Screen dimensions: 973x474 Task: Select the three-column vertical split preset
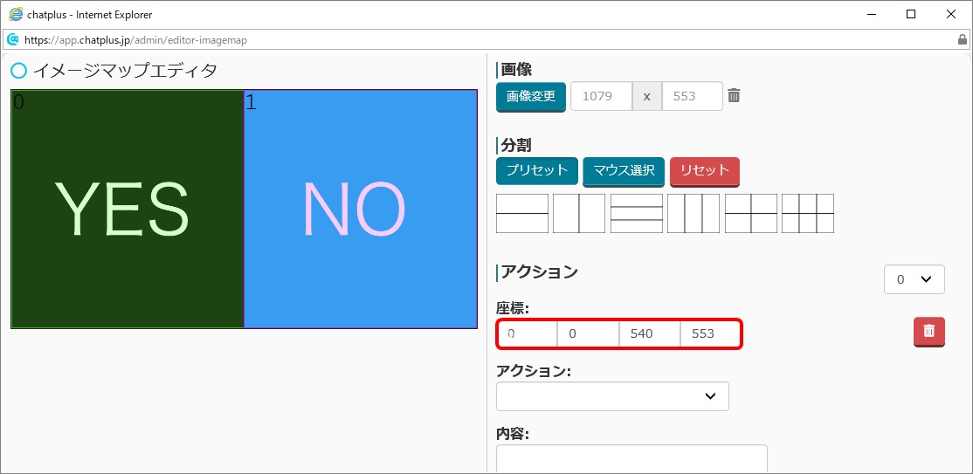pos(694,213)
